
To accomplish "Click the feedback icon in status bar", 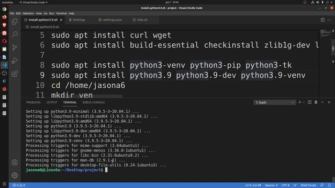I will point(322,185).
